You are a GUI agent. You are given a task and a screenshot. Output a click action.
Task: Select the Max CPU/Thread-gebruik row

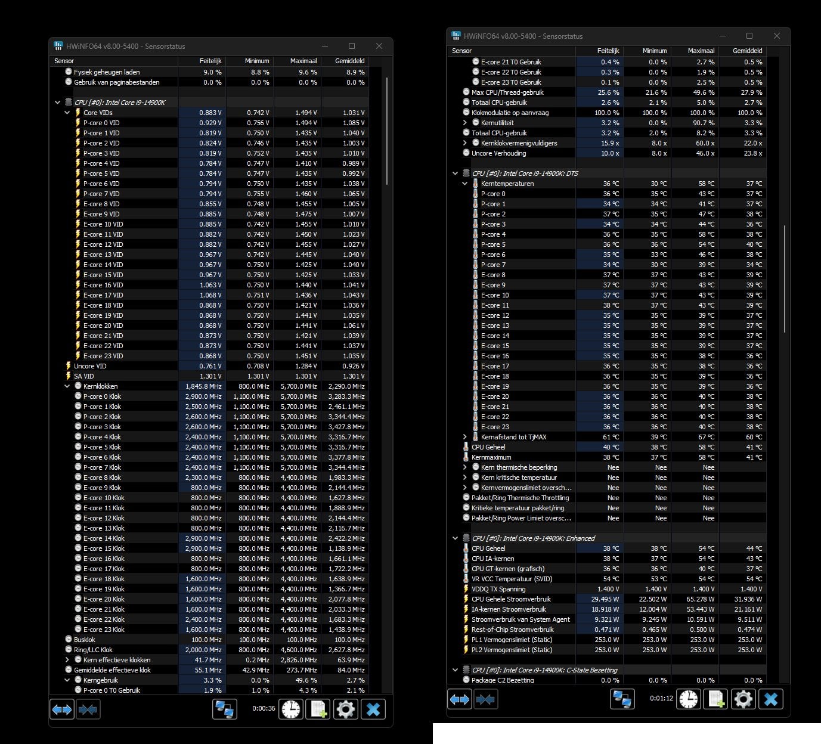coord(607,92)
